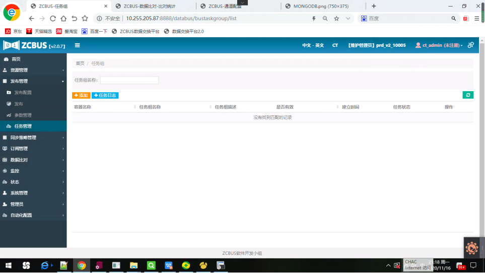The height and width of the screenshot is (273, 485).
Task: Expand the 同步策略管理 sidebar menu
Action: [x=33, y=138]
